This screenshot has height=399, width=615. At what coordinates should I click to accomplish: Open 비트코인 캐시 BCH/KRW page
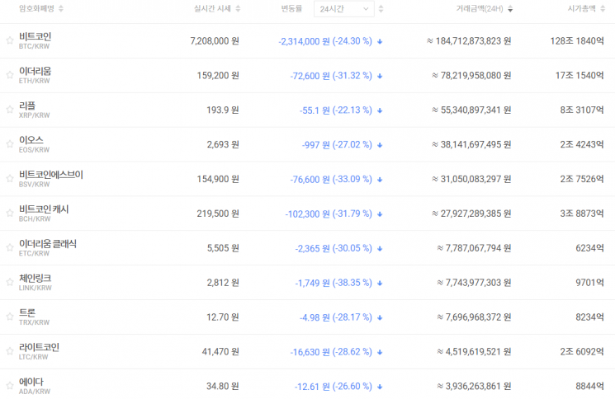pyautogui.click(x=44, y=213)
